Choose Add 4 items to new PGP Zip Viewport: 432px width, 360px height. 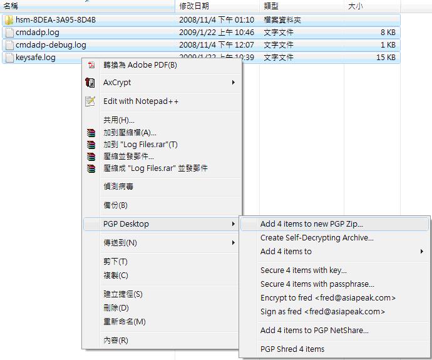tap(311, 224)
